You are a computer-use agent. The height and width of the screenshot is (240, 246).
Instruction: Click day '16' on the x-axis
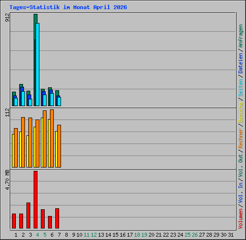(x=123, y=235)
